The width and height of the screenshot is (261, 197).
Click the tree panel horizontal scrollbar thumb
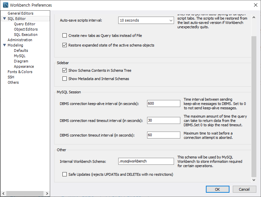(25, 193)
